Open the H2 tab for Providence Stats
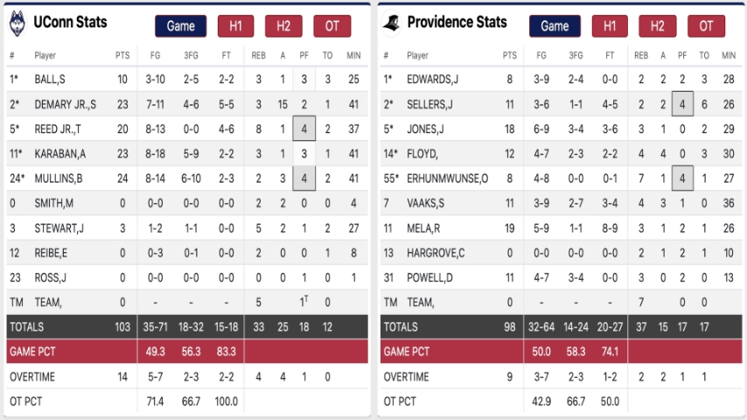 (x=658, y=26)
